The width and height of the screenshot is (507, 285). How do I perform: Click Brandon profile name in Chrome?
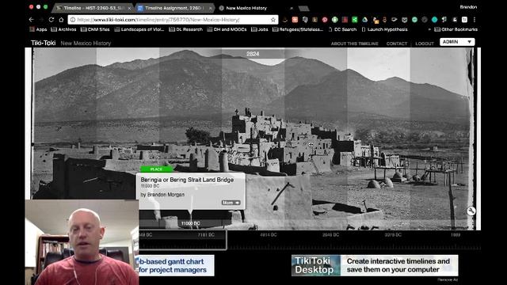point(468,7)
